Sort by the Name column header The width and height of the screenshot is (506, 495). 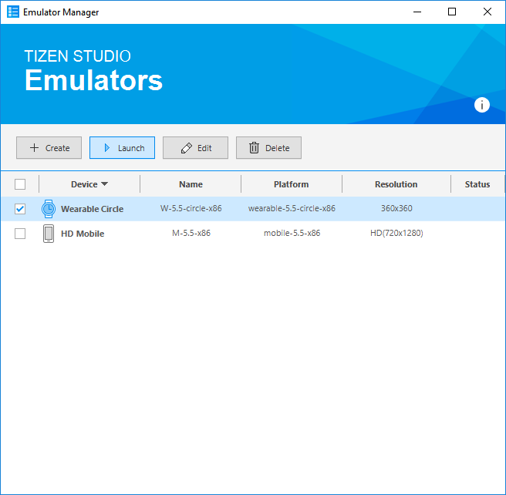coord(191,184)
